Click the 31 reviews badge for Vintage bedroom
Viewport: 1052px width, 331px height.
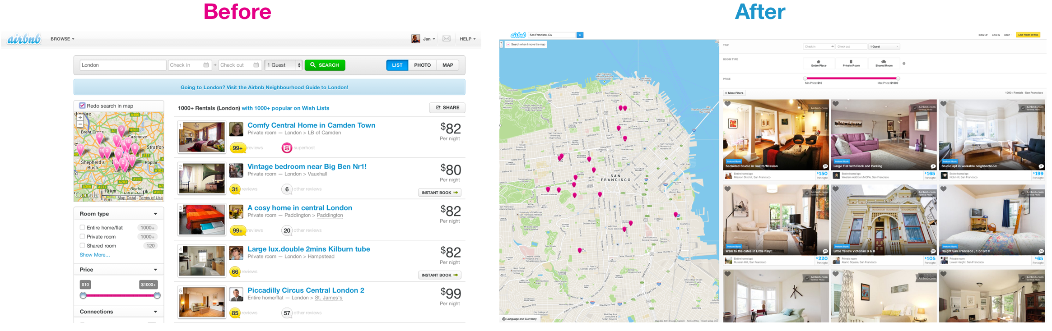point(235,189)
